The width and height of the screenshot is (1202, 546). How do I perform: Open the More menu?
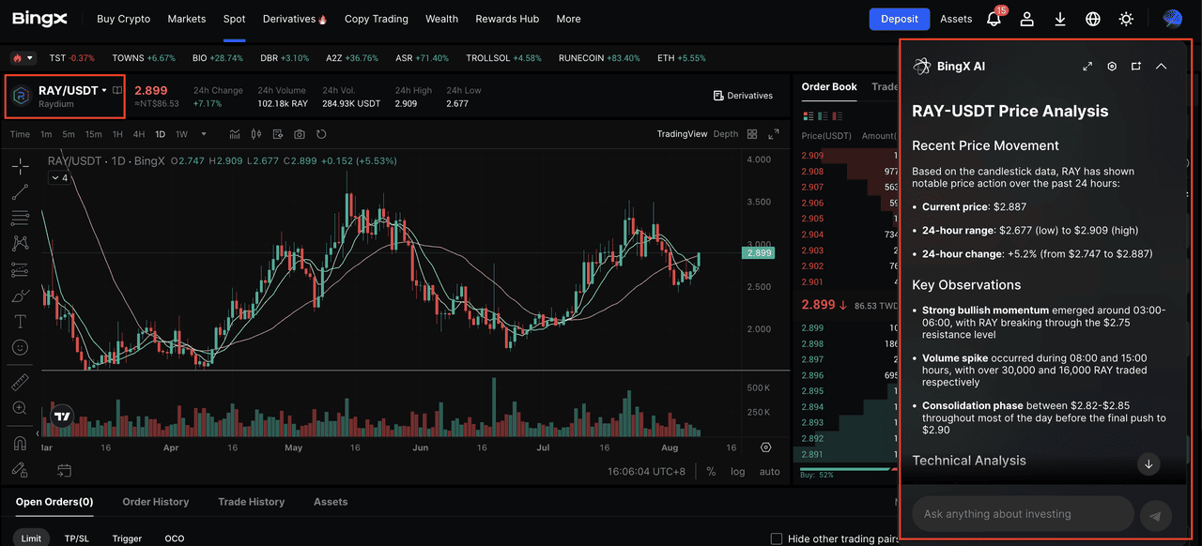(568, 19)
